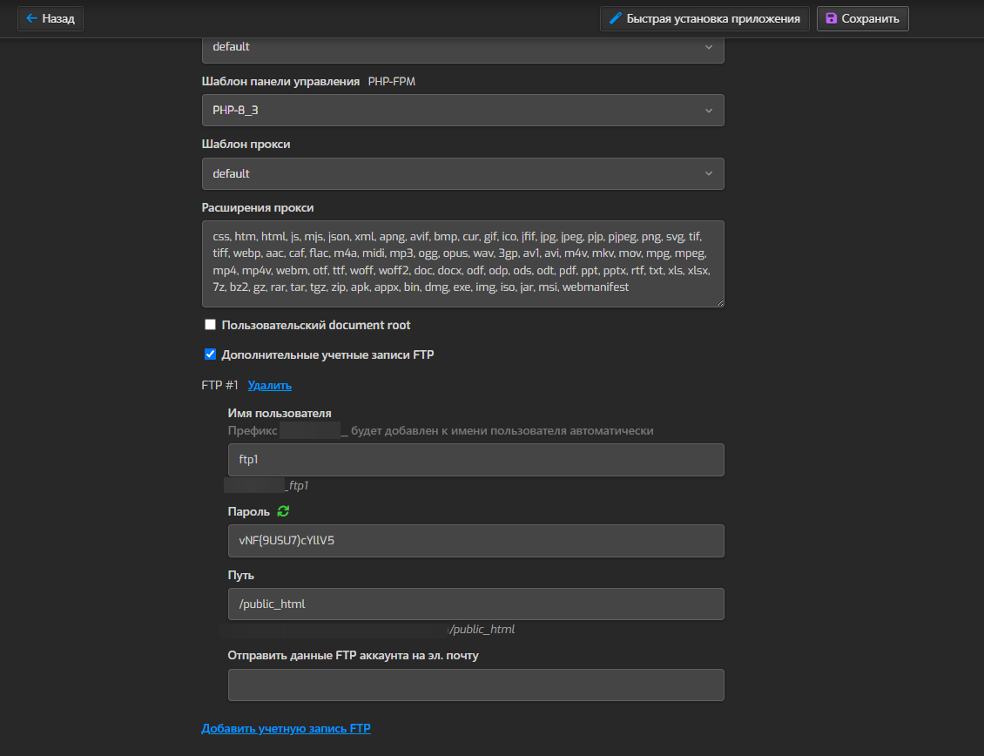Focus the FTP password input field

(x=475, y=541)
